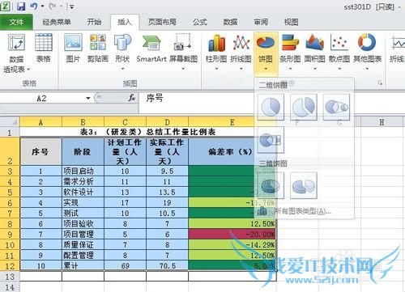Select the table title cell 表3

[x=148, y=132]
